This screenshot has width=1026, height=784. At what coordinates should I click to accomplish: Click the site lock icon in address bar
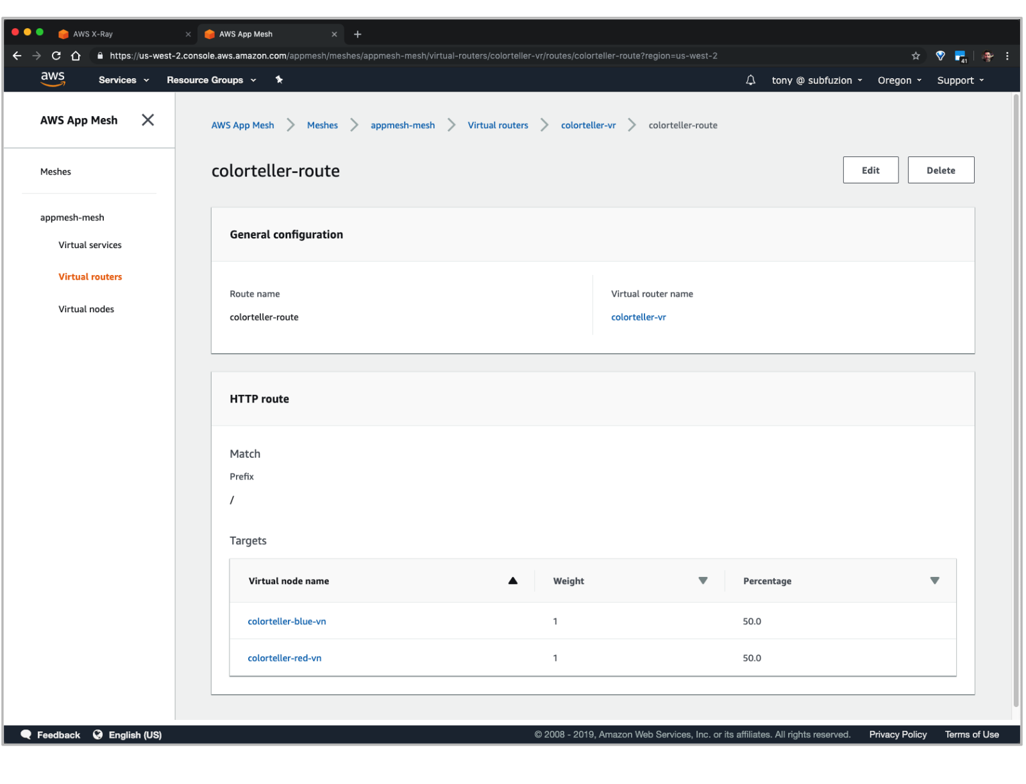100,56
